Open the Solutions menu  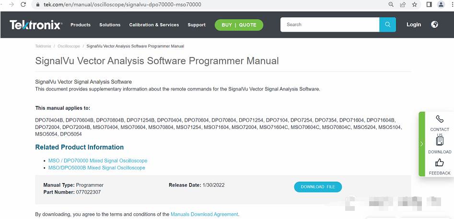[110, 25]
